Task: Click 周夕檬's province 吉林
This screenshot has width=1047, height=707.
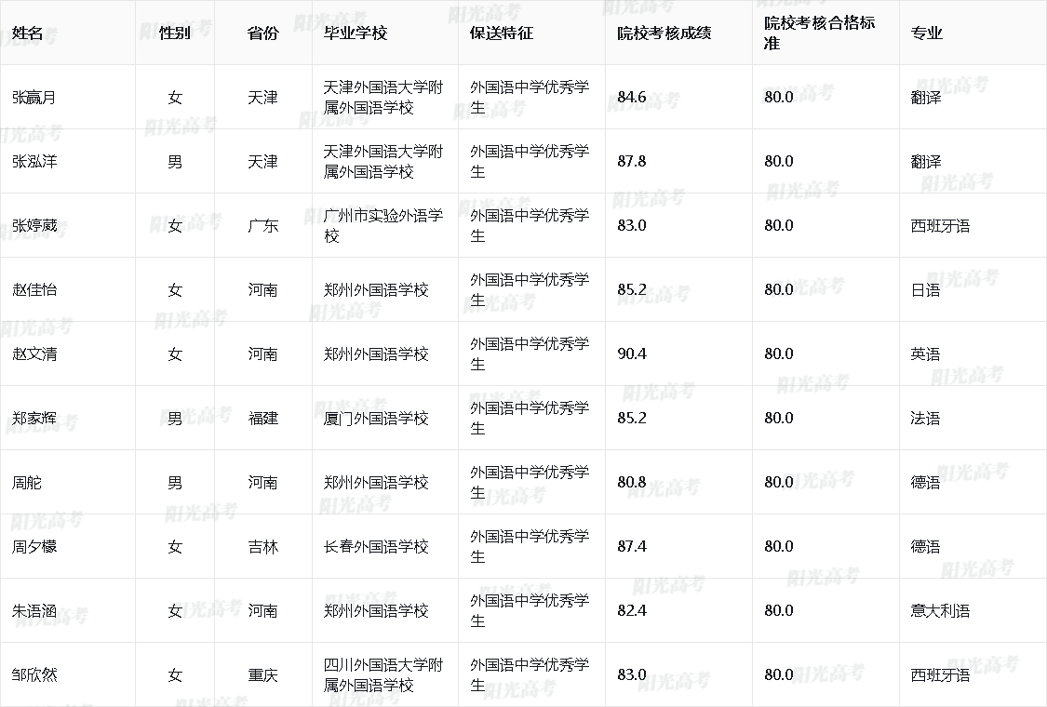Action: point(262,547)
